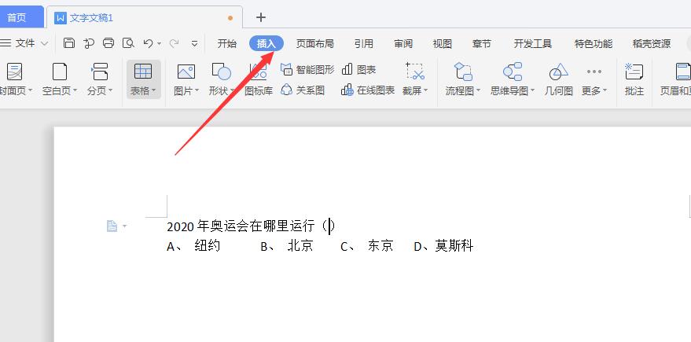Open the 开发工具 ribbon tab
This screenshot has height=342, width=691.
click(533, 43)
